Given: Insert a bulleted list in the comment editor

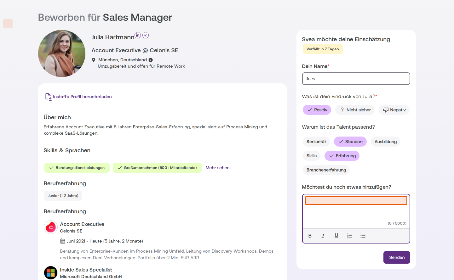Looking at the screenshot, I should [363, 236].
